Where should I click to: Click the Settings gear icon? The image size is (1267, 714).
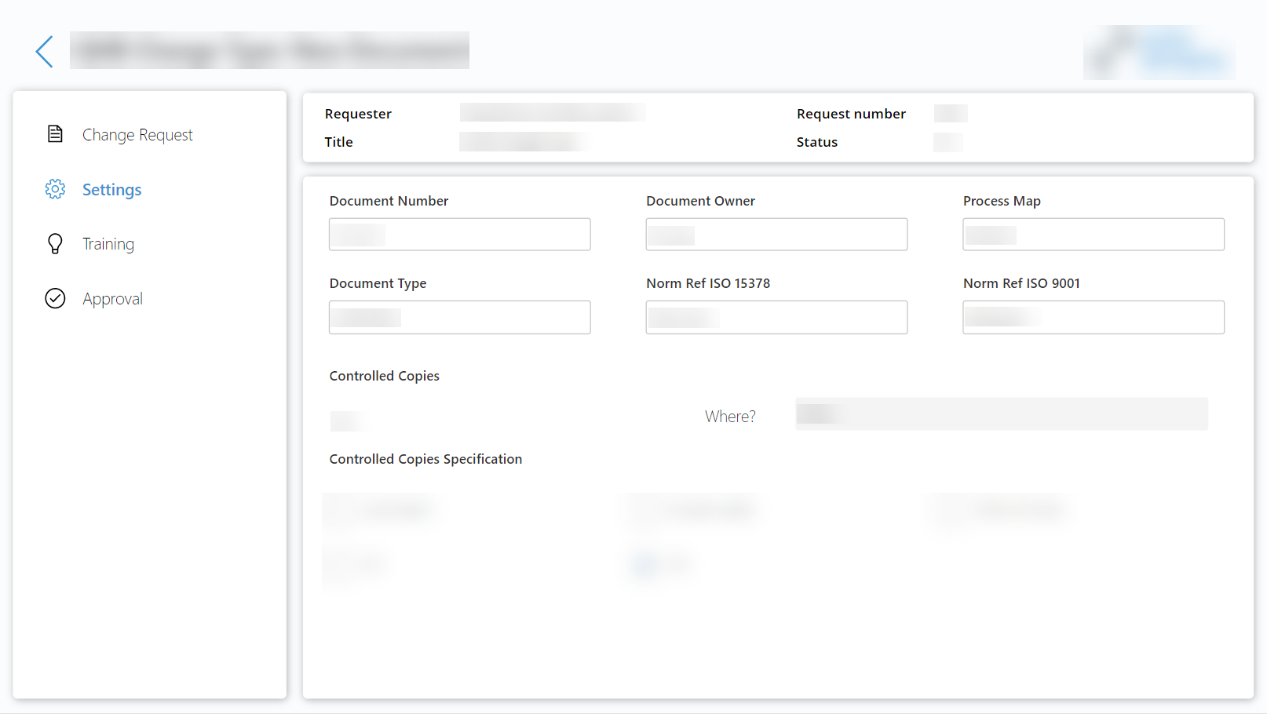click(x=55, y=189)
